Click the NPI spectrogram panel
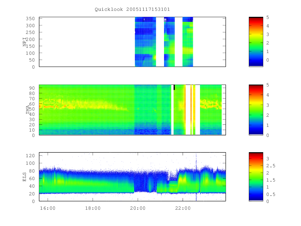This screenshot has width=301, height=226. [x=132, y=42]
